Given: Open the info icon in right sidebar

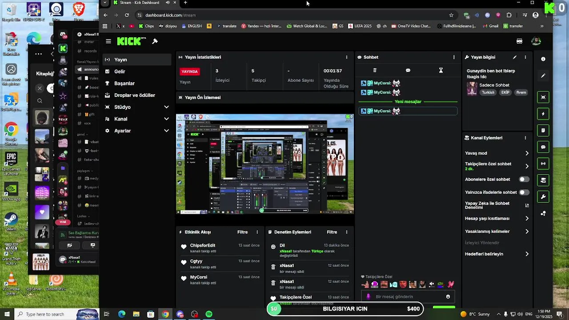Looking at the screenshot, I should pyautogui.click(x=543, y=59).
